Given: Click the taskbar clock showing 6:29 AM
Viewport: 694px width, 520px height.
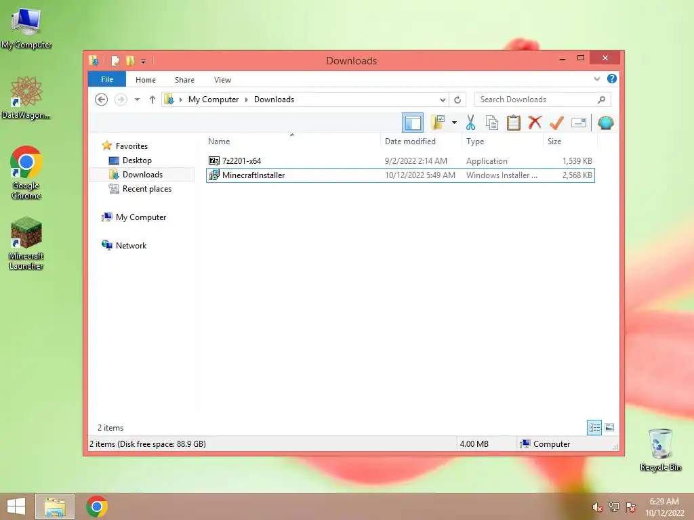Looking at the screenshot, I should point(664,507).
